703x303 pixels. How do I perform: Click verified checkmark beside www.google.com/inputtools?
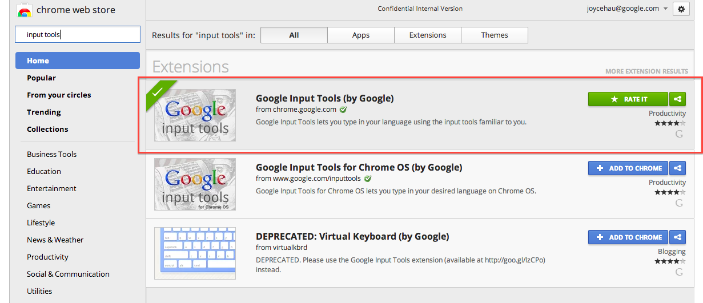coord(367,179)
